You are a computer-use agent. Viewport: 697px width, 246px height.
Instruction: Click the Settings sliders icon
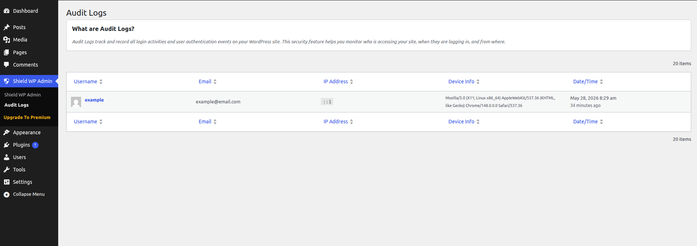7,182
